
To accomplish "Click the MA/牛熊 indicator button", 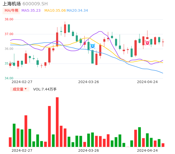I will (x=11, y=11).
